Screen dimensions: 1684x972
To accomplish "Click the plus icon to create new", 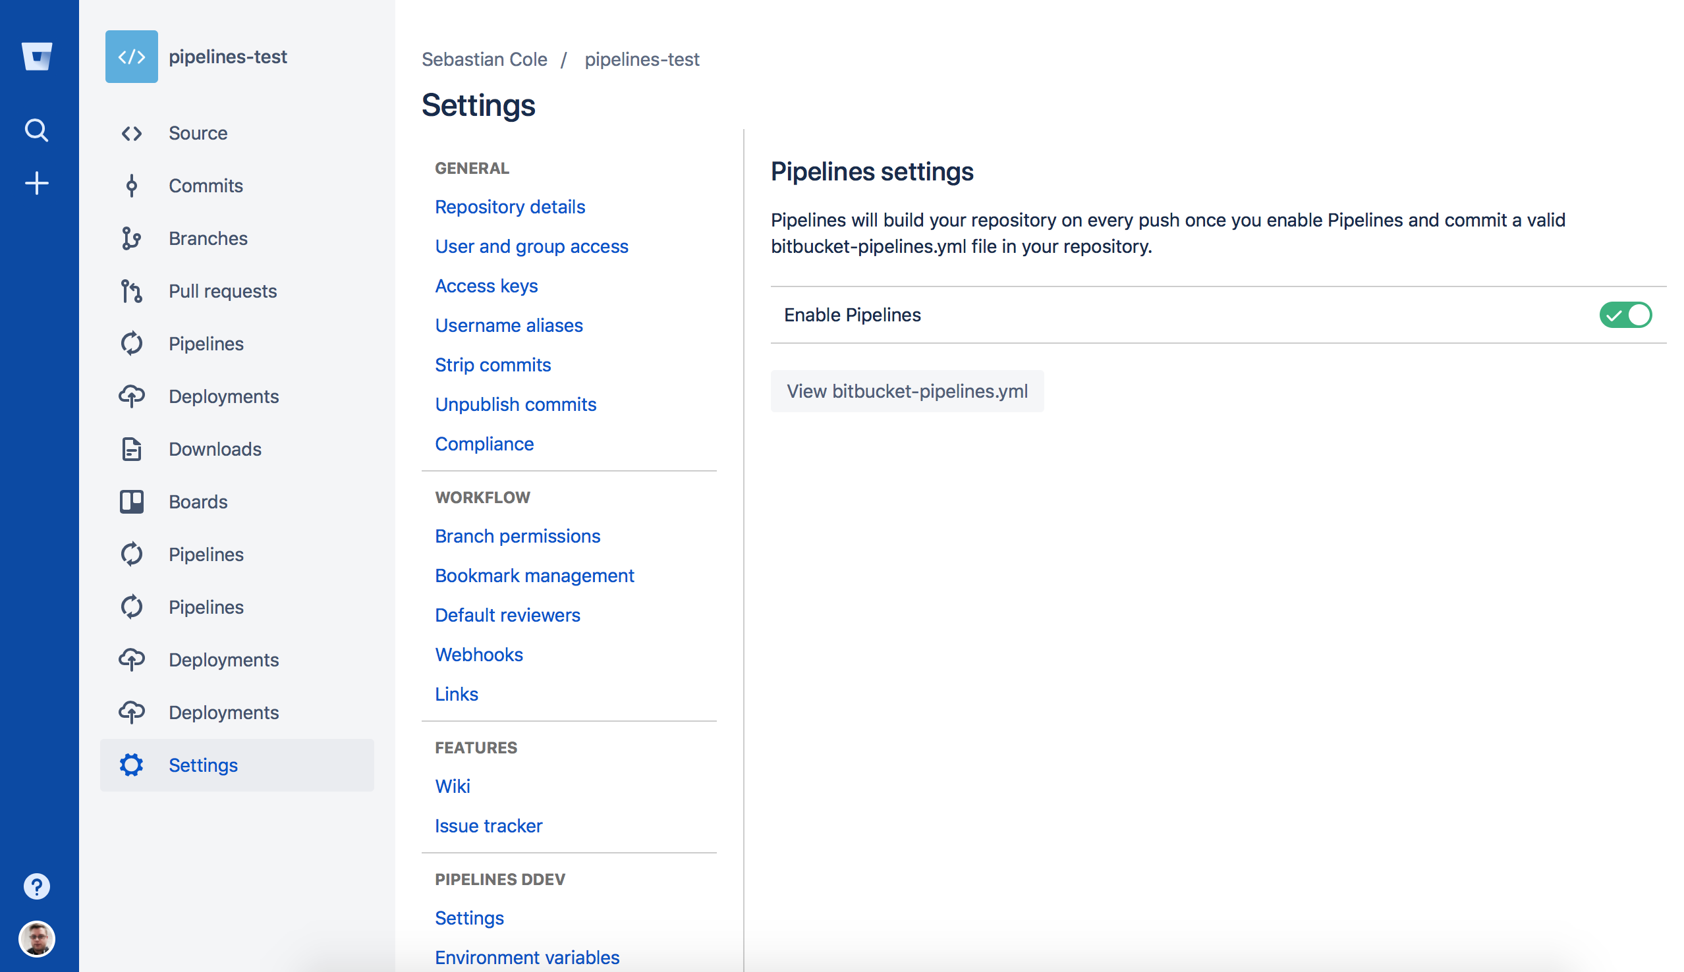I will pos(37,182).
